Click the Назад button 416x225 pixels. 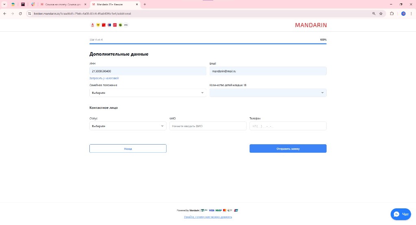[128, 149]
